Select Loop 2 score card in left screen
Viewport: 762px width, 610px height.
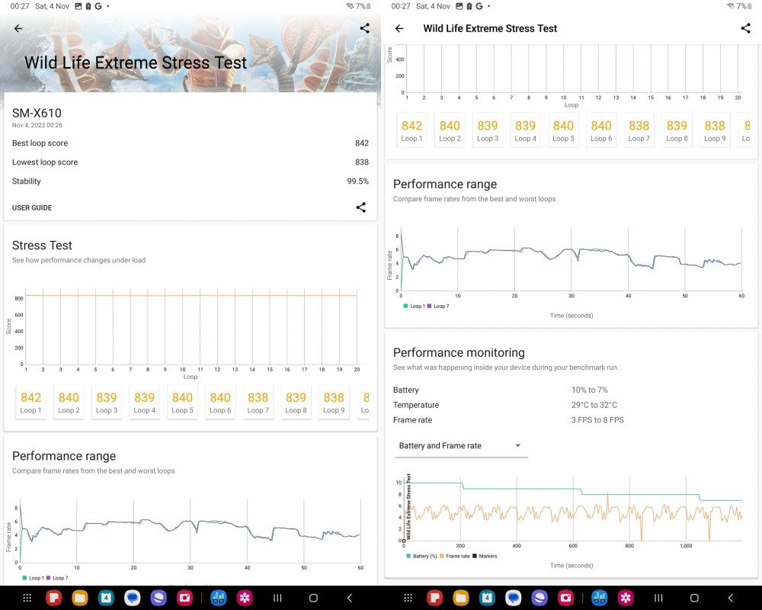pos(69,403)
